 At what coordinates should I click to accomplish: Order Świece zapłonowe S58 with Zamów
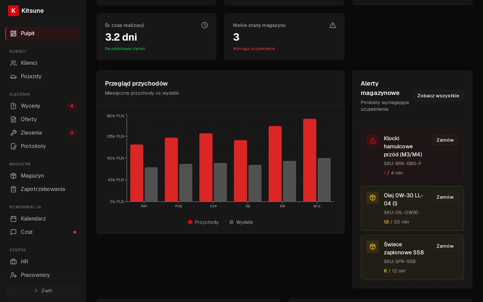(x=445, y=246)
